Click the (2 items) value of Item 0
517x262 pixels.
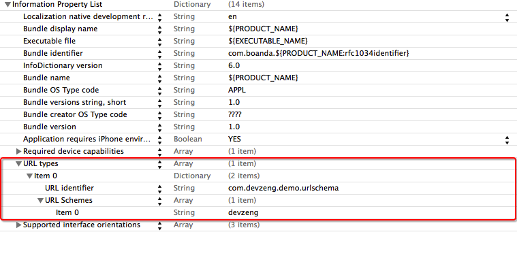point(244,176)
